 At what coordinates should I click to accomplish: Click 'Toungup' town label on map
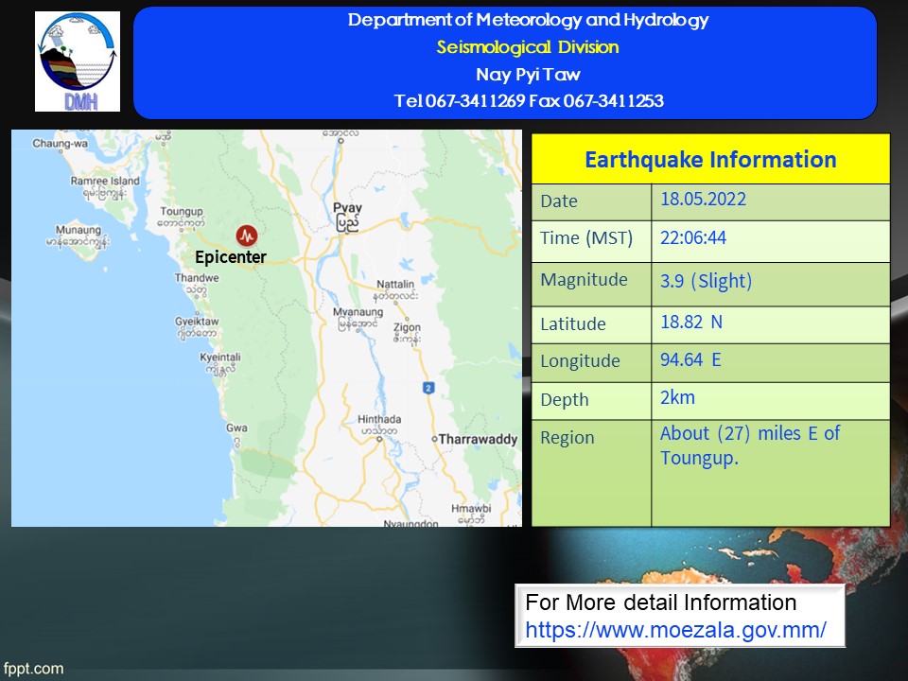[x=182, y=211]
